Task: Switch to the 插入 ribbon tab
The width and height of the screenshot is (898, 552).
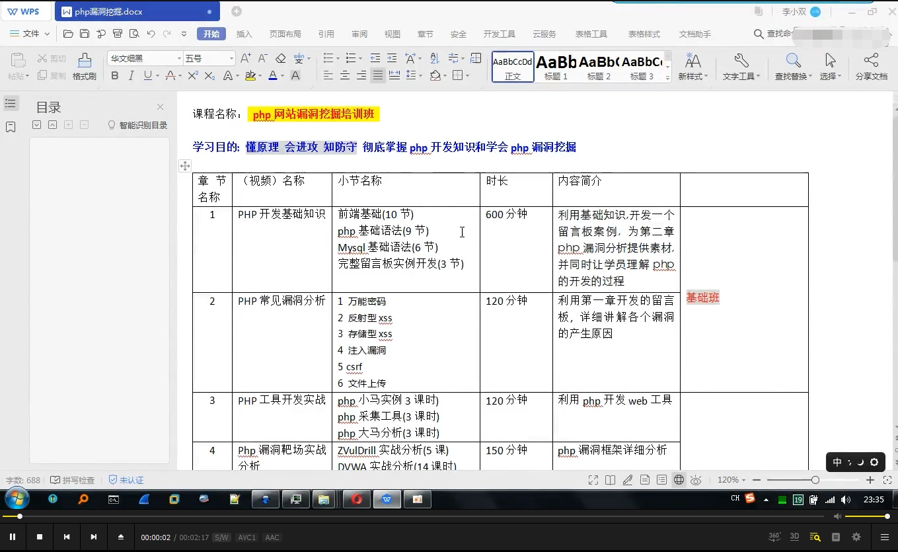Action: (x=244, y=34)
